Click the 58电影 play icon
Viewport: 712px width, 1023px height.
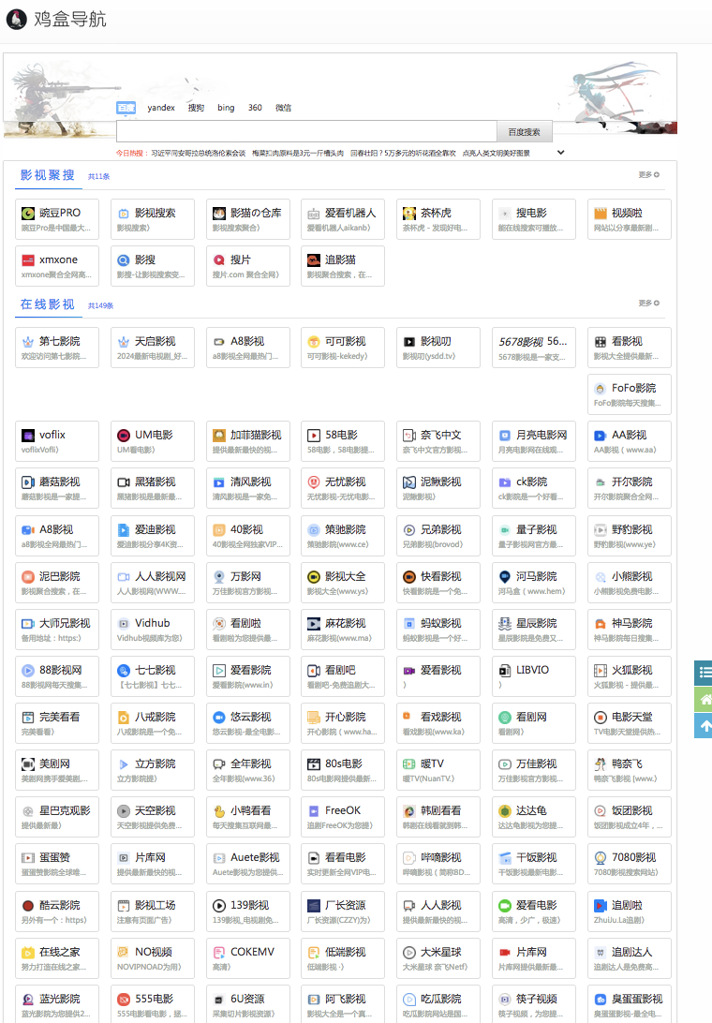[314, 436]
